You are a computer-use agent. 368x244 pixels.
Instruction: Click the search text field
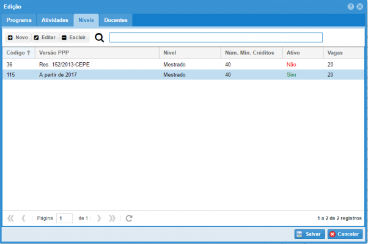pyautogui.click(x=215, y=38)
